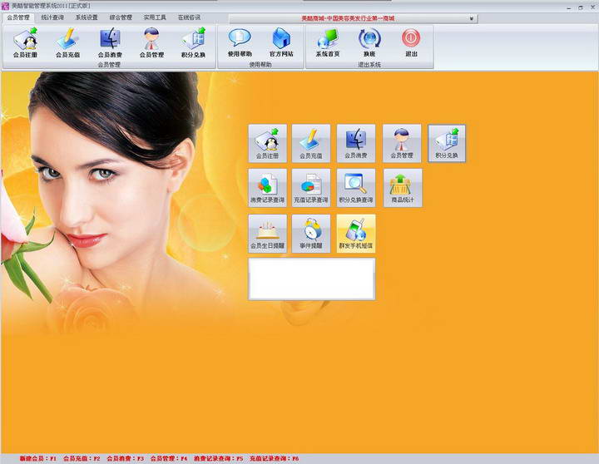Open the 系统设置 menu tab
Screen dimensions: 599x464
click(87, 17)
